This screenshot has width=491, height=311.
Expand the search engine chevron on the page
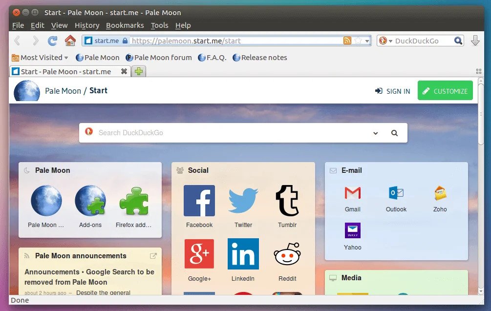pos(375,133)
